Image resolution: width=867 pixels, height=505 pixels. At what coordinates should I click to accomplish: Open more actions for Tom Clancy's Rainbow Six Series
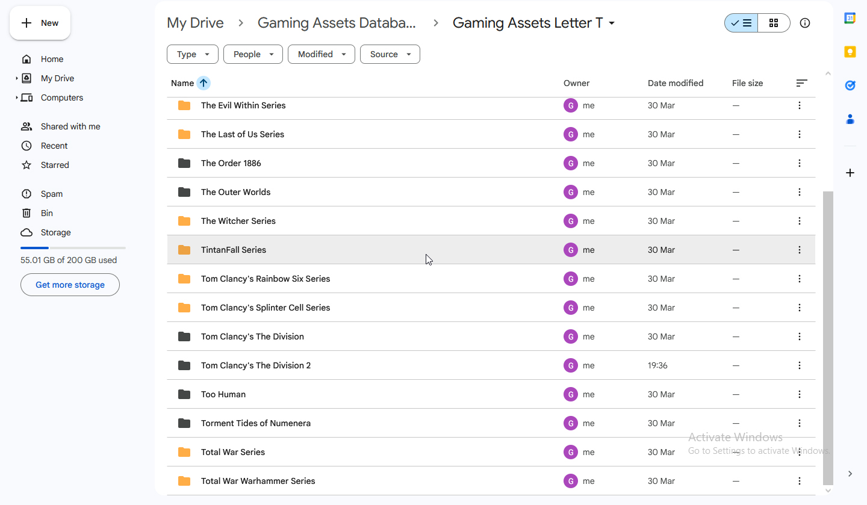pos(800,279)
